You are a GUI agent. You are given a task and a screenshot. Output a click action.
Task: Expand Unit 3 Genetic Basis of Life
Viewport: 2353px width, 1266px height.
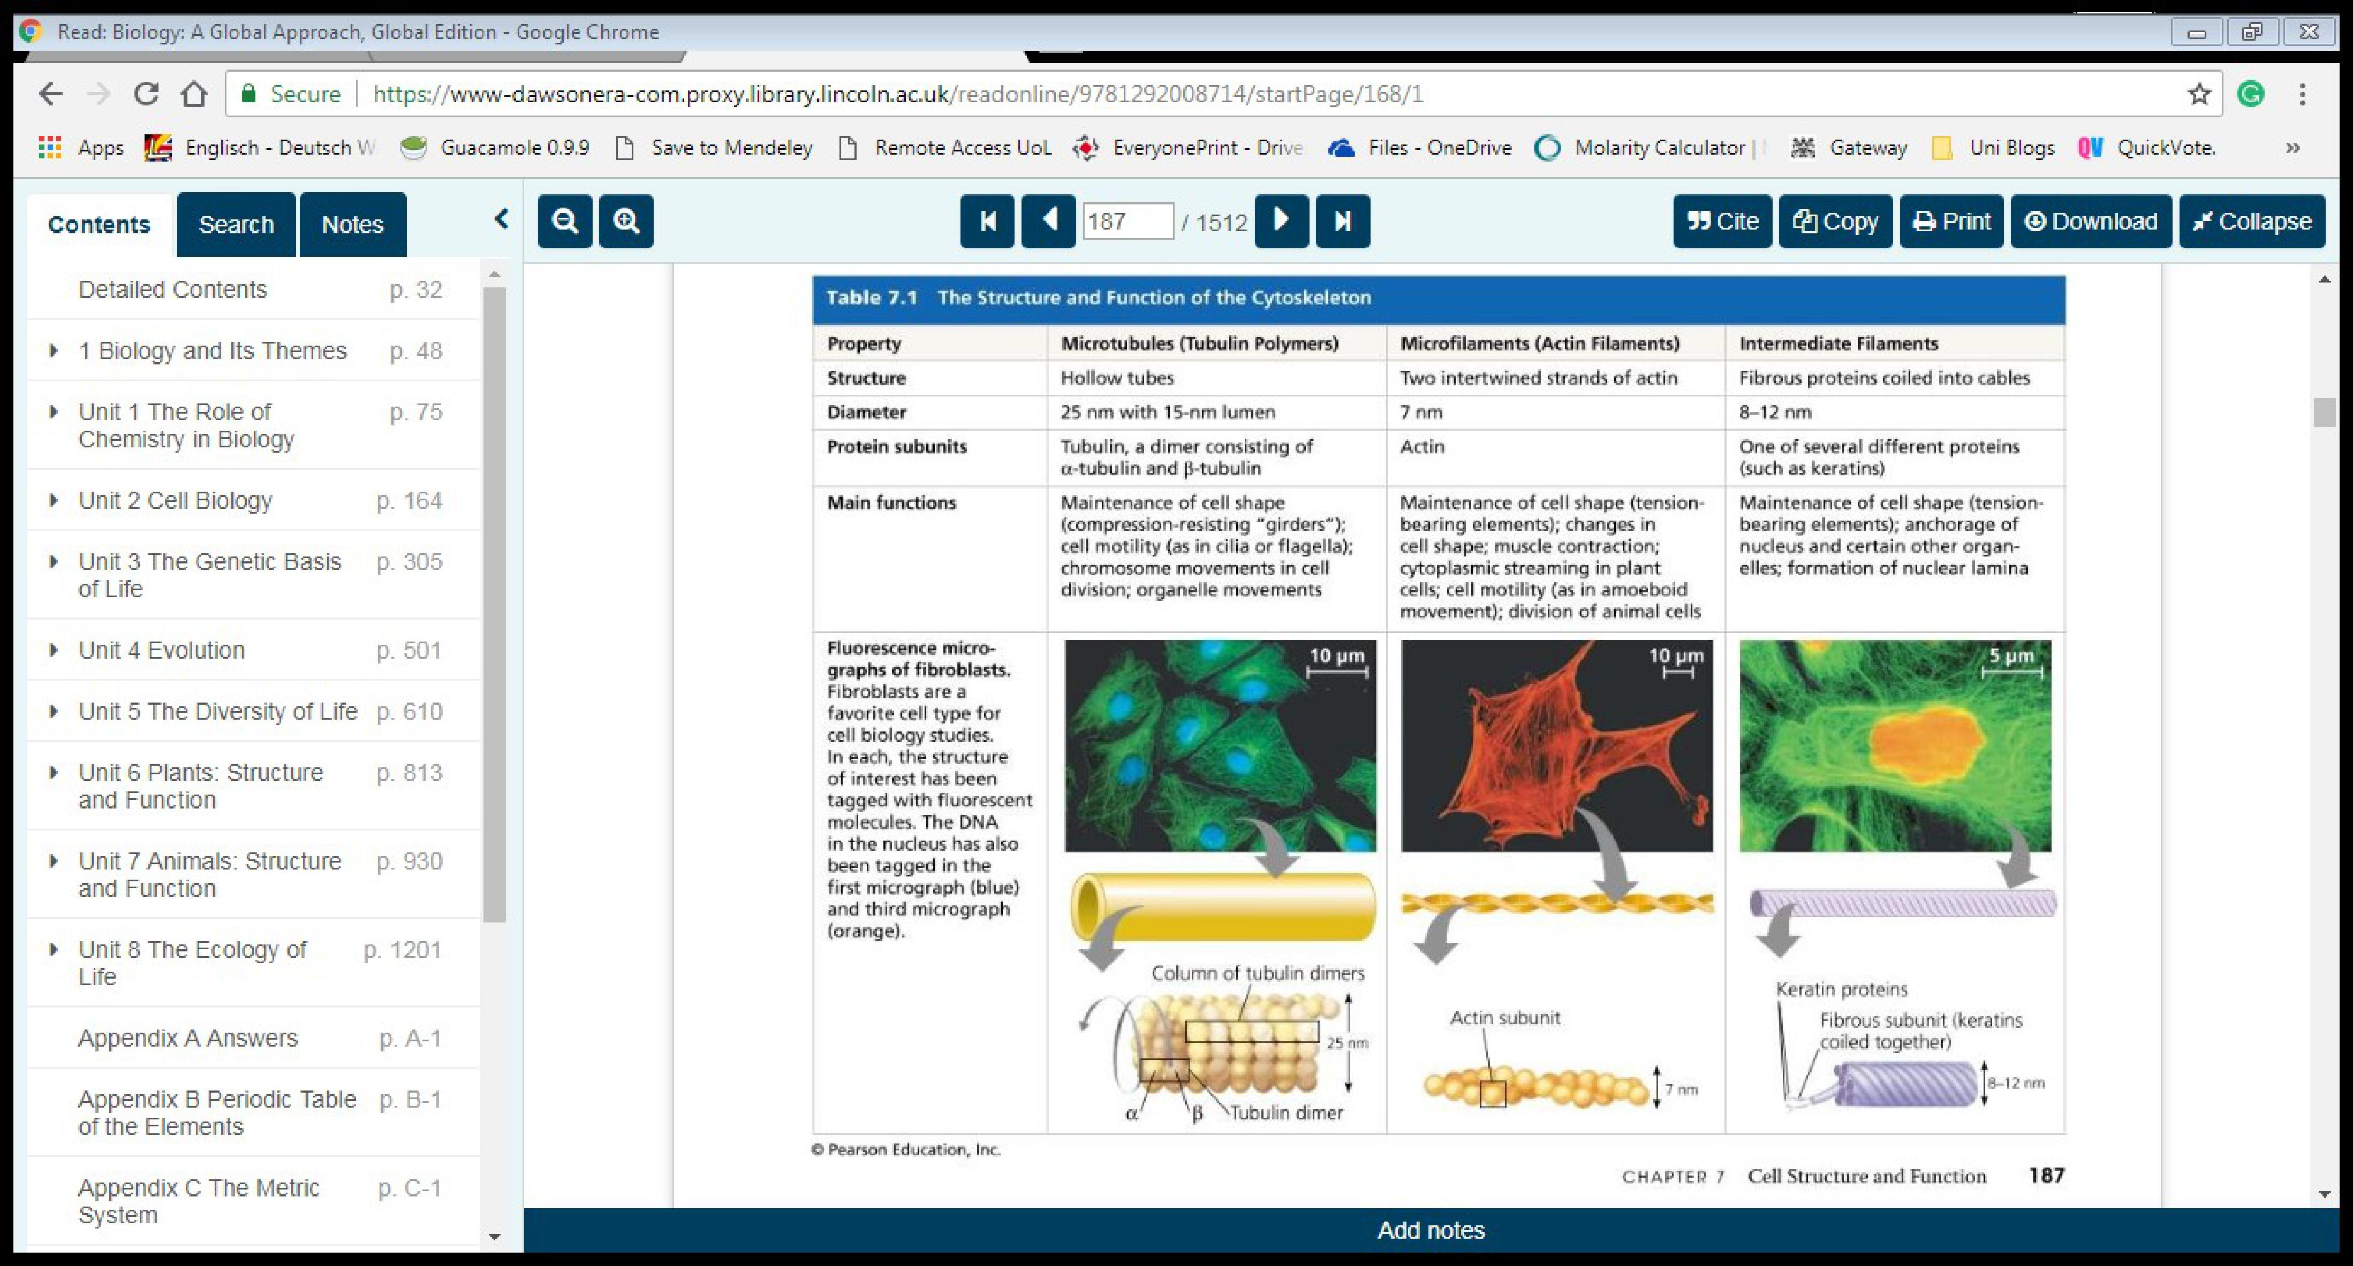pos(54,561)
